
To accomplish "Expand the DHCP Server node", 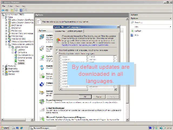I will point(6,25).
